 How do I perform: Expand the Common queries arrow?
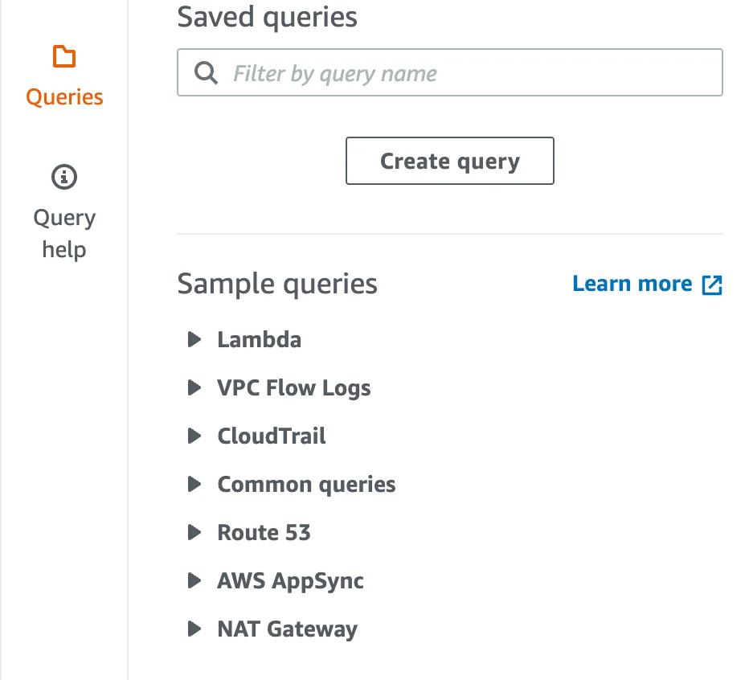click(x=194, y=484)
